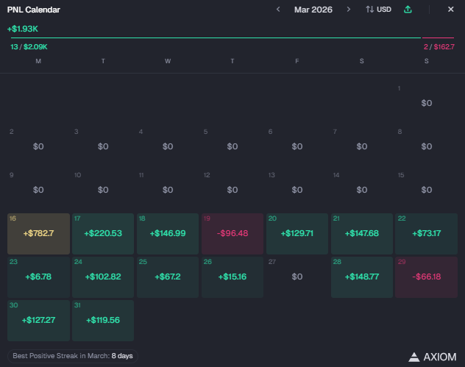465x367 pixels.
Task: Select March 17 cell +$220.53
Action: [103, 234]
